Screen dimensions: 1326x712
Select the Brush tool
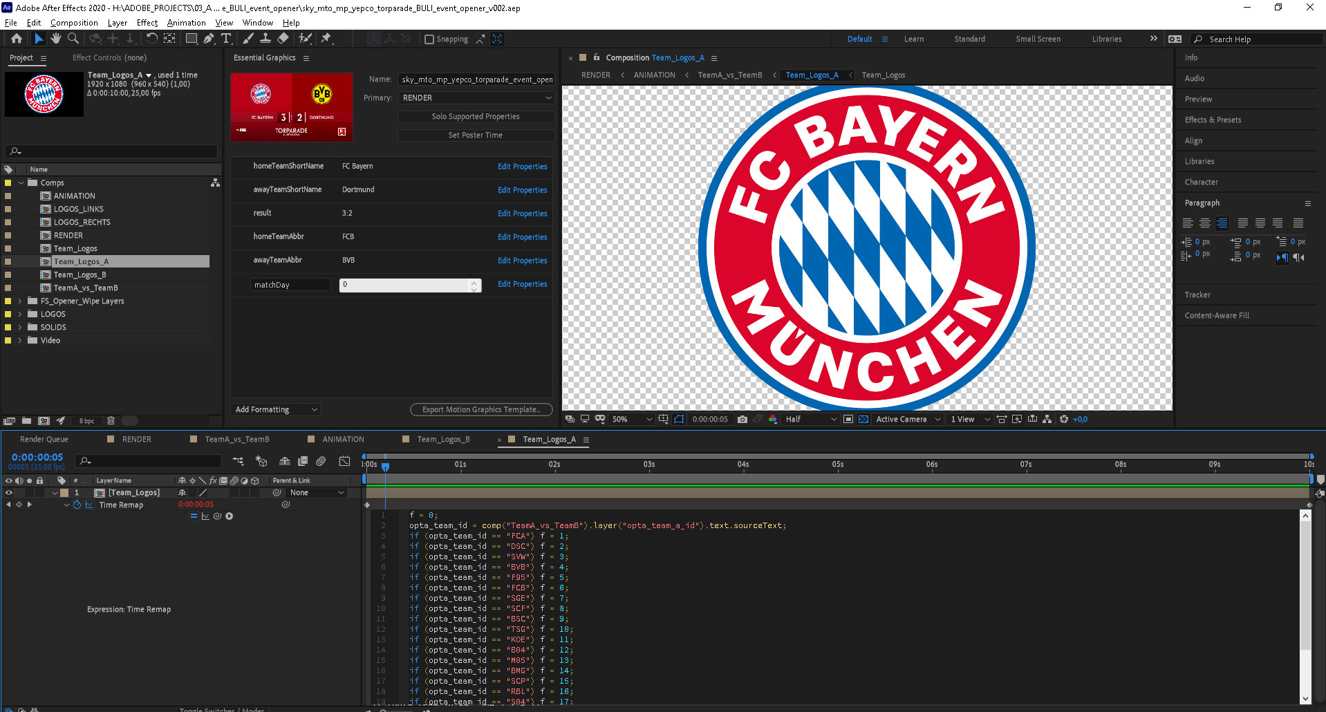(248, 39)
